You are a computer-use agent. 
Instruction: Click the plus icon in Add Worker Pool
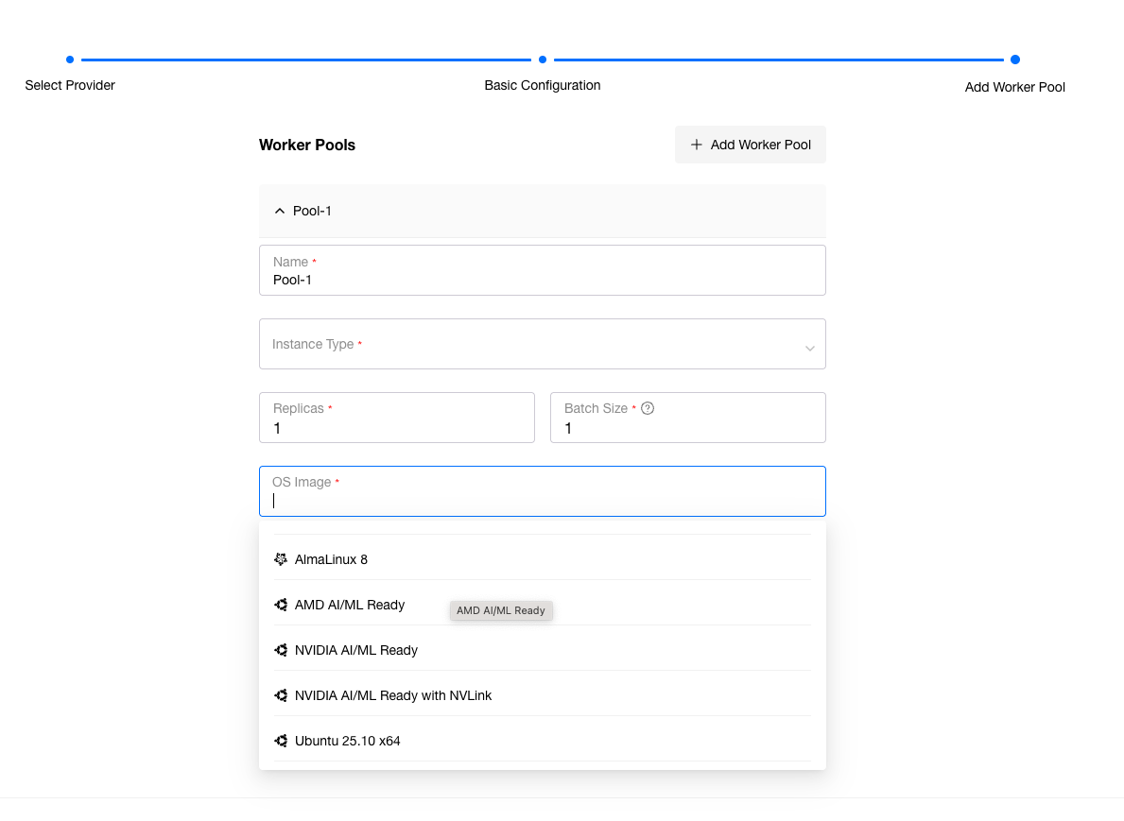click(x=697, y=145)
